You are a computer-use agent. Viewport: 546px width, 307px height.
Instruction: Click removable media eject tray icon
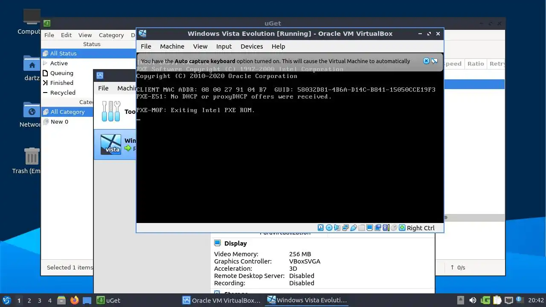(x=461, y=300)
